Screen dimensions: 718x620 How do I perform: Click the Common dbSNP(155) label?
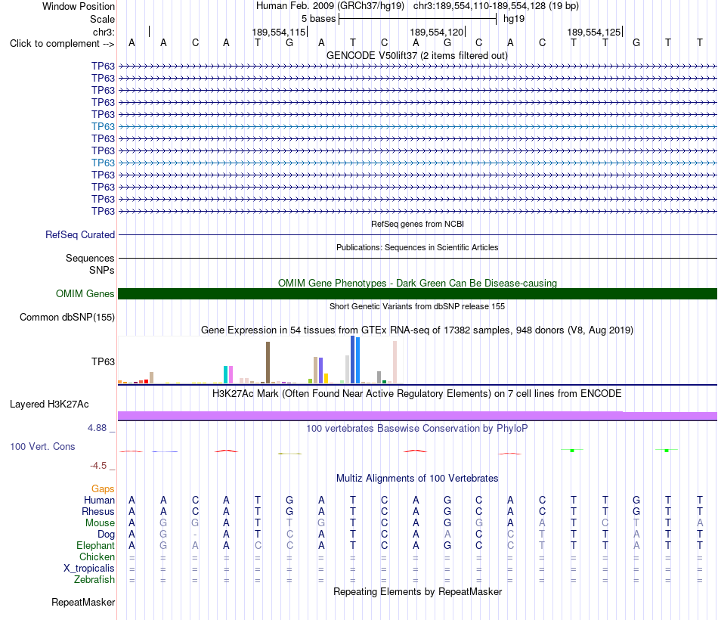[x=67, y=317]
